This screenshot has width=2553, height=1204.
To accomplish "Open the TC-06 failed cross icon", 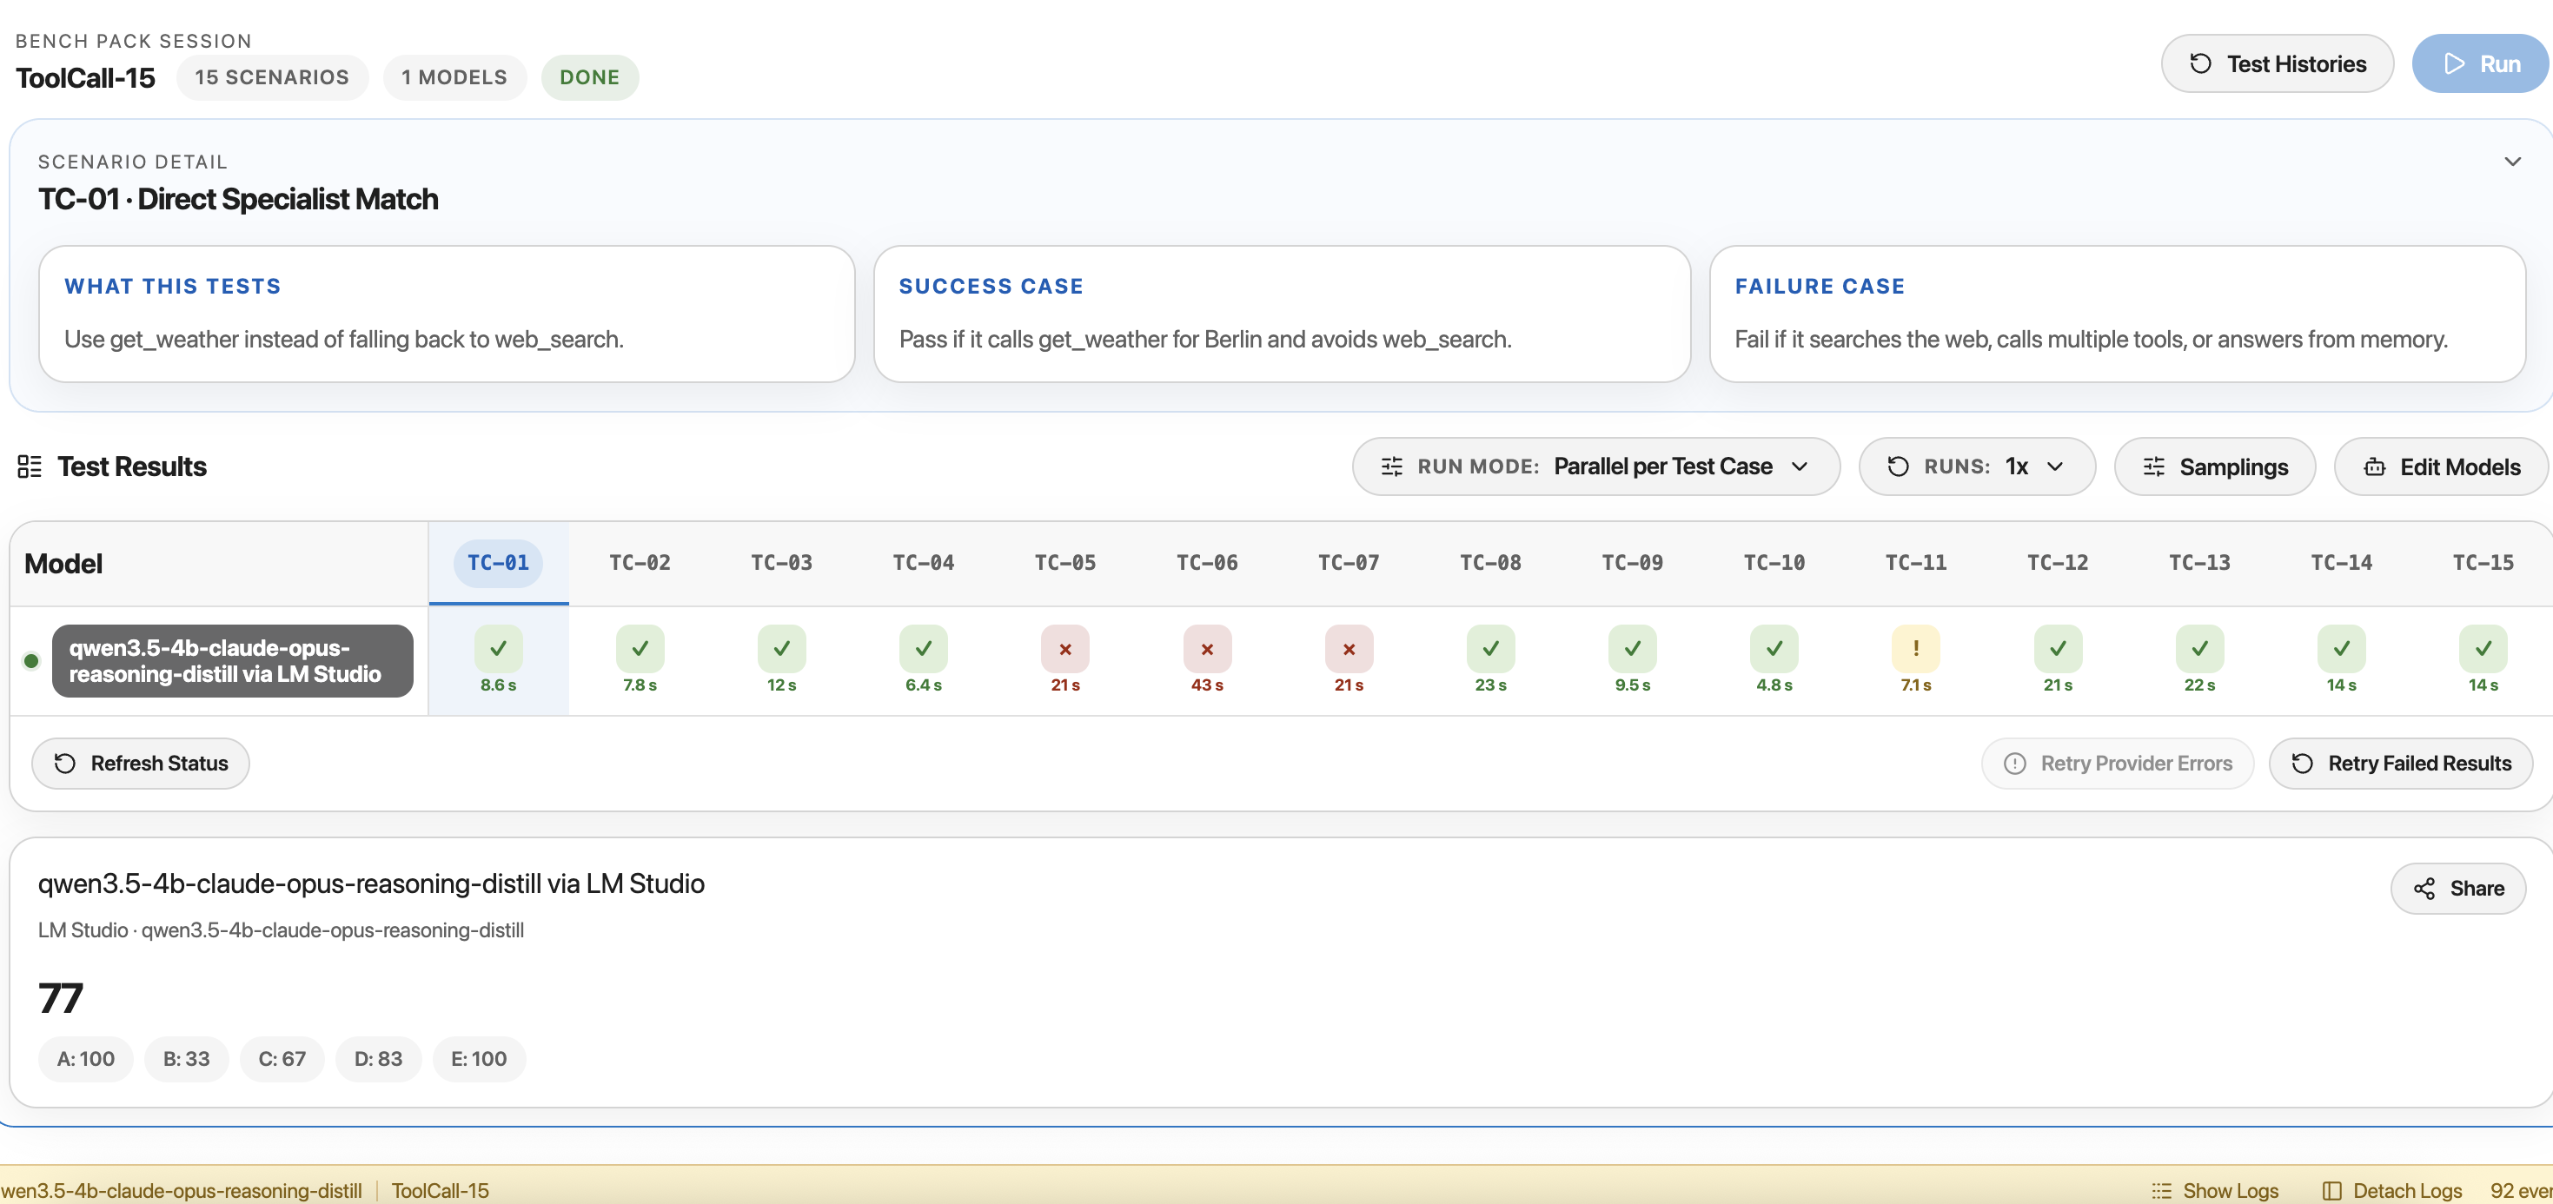I will click(x=1207, y=649).
